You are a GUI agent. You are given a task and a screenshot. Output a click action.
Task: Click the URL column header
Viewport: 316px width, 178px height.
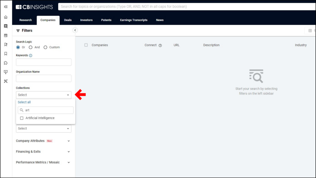tap(177, 45)
